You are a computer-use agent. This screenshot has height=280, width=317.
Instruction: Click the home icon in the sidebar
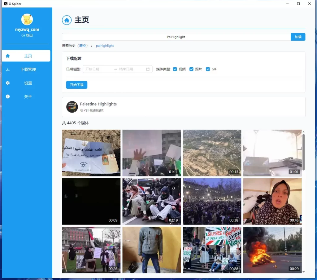[x=8, y=56]
